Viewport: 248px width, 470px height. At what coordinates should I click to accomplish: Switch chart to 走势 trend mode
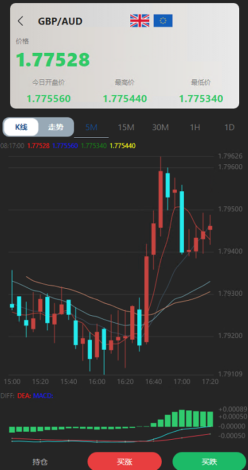56,127
